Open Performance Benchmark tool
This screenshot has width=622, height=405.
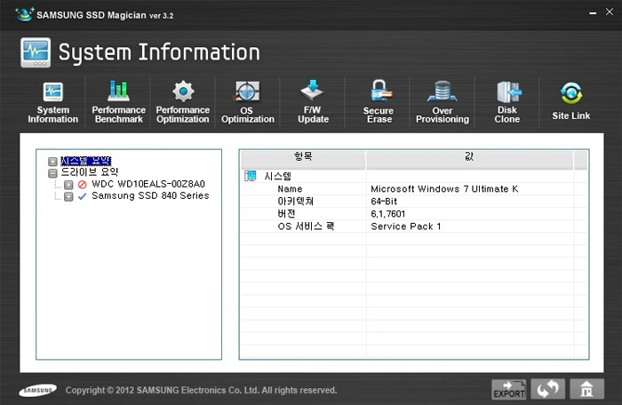[x=118, y=102]
